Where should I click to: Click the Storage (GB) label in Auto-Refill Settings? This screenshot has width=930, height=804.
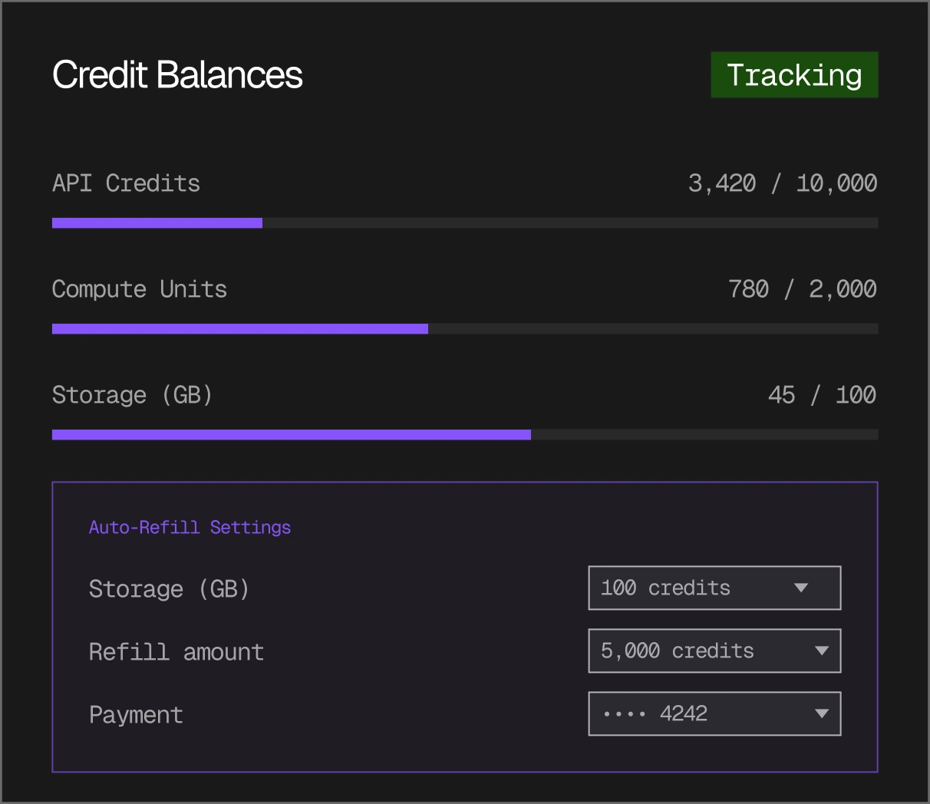tap(170, 589)
